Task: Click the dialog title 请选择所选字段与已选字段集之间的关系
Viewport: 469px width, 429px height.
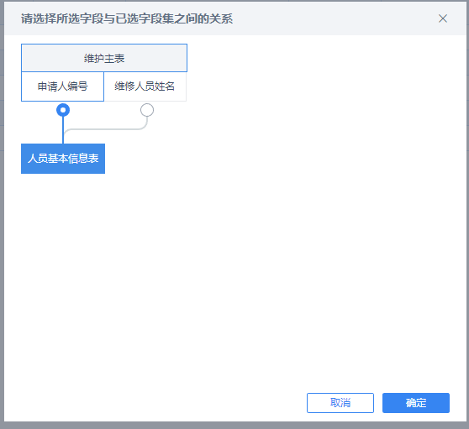Action: tap(127, 18)
